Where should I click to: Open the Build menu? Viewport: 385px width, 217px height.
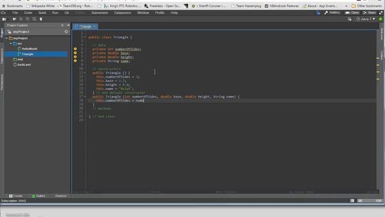click(42, 13)
